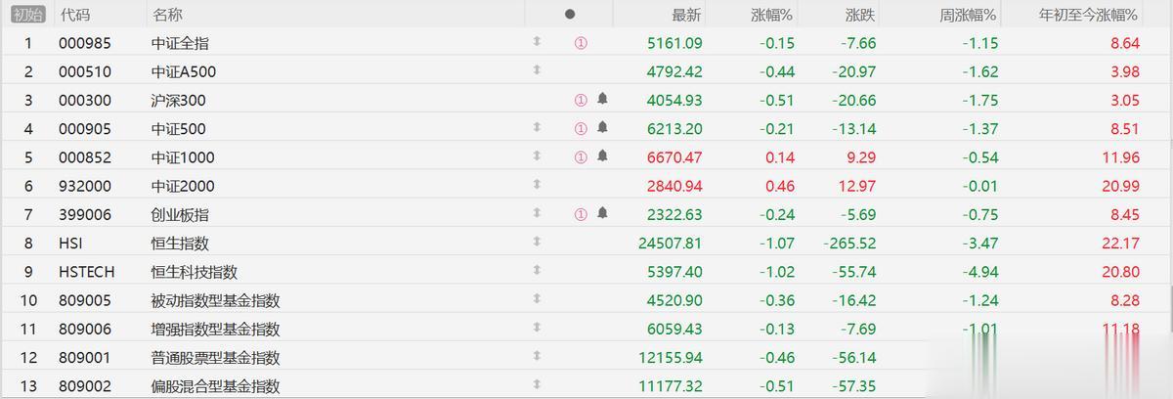Click the black dot column header
Viewport: 1173px width, 399px height.
(x=570, y=15)
